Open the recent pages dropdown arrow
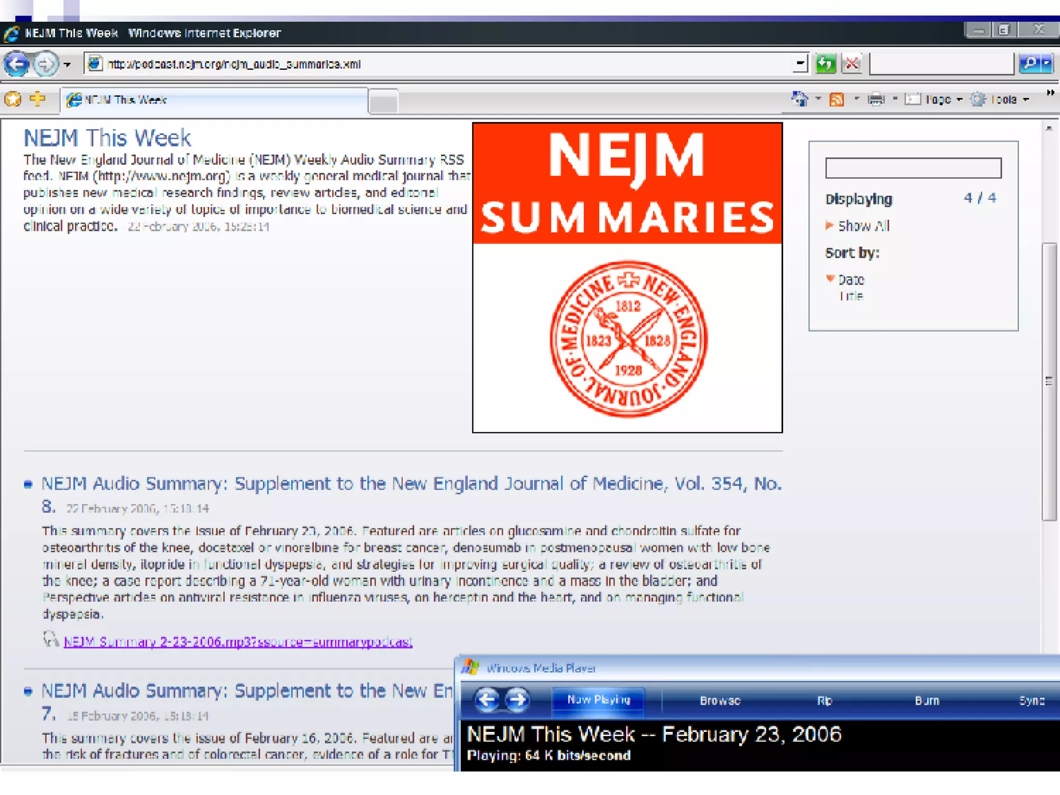 (x=67, y=65)
